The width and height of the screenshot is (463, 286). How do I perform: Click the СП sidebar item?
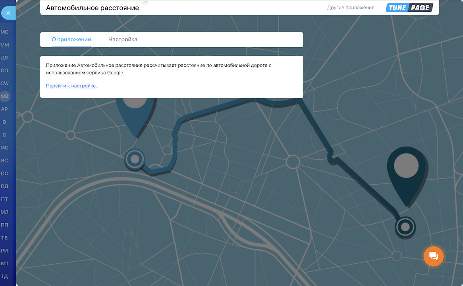click(5, 71)
